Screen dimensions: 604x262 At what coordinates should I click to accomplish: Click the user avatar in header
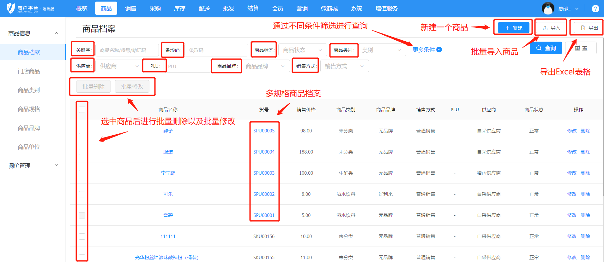click(x=548, y=9)
